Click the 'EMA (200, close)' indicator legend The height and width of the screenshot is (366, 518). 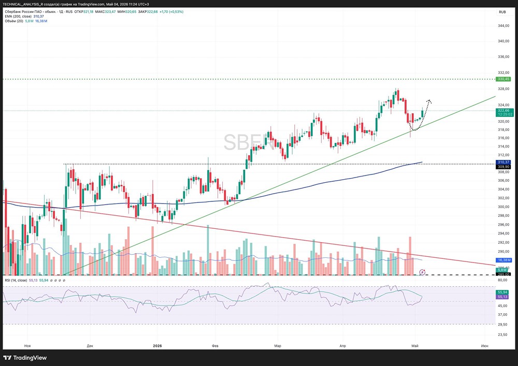[18, 17]
